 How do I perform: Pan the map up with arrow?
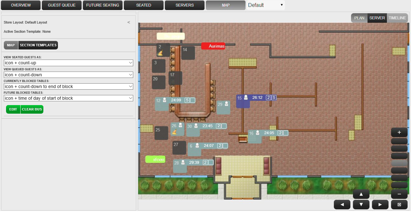point(361,194)
